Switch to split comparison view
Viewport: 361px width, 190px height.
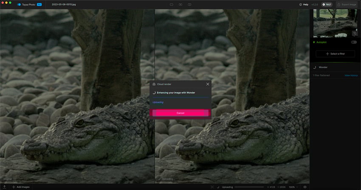click(x=189, y=4)
